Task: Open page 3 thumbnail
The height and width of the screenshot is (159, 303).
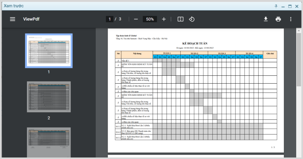Action: tap(49, 142)
